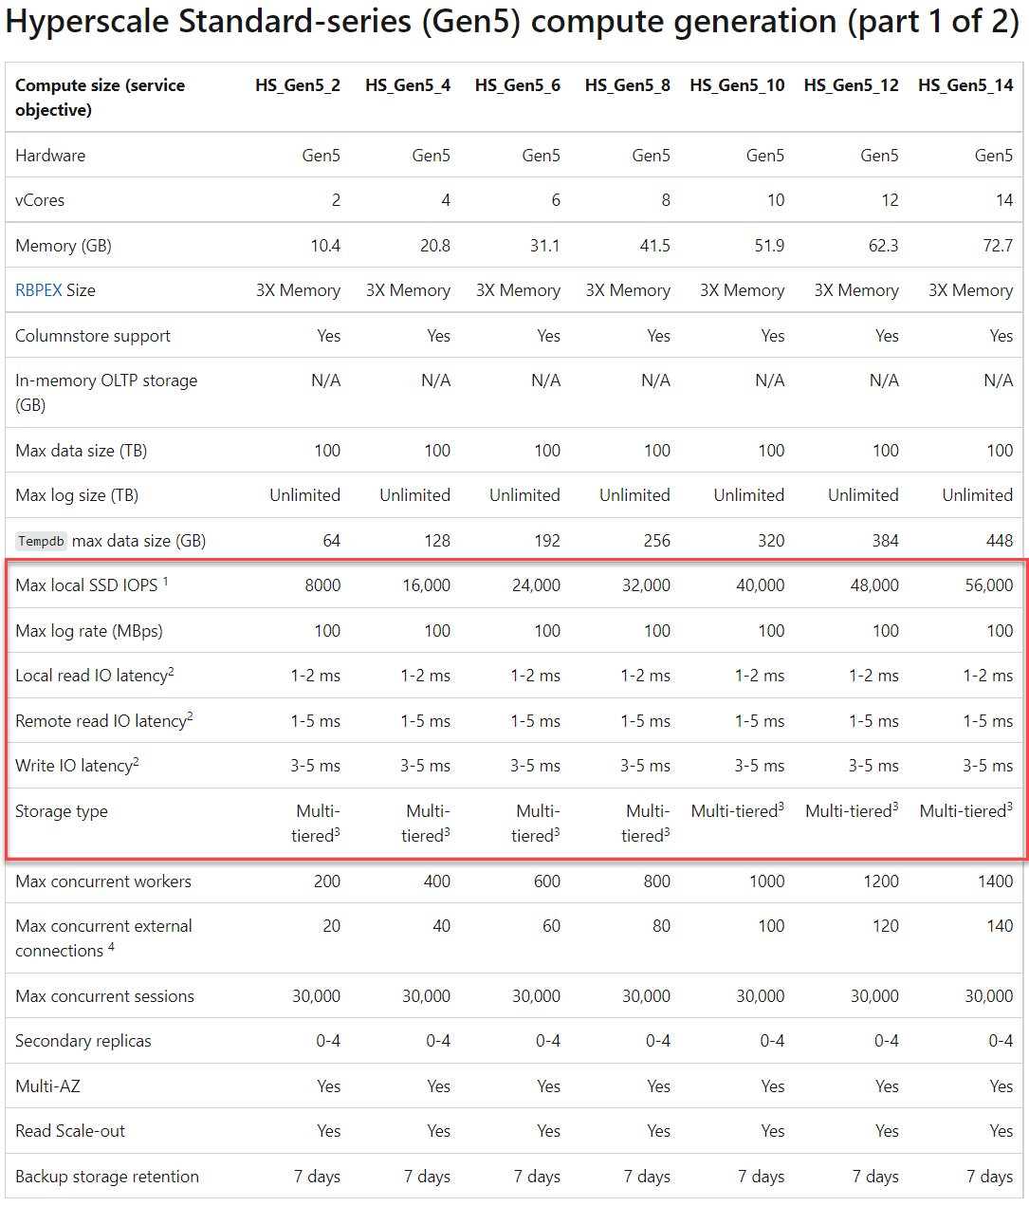Click the memory value 62.3
Viewport: 1029px width, 1206px height.
tap(884, 246)
